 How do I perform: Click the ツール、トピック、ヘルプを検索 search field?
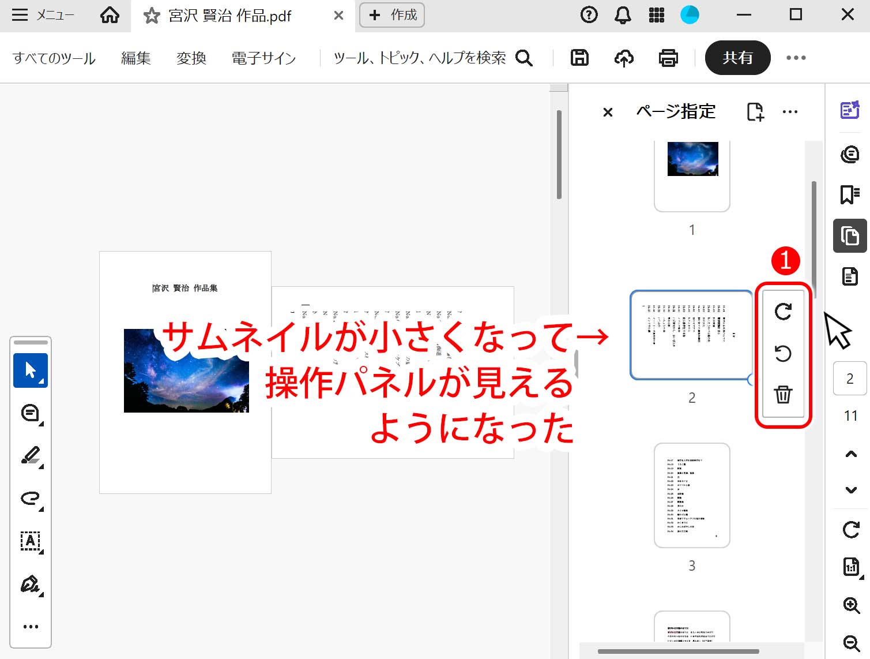tap(433, 58)
